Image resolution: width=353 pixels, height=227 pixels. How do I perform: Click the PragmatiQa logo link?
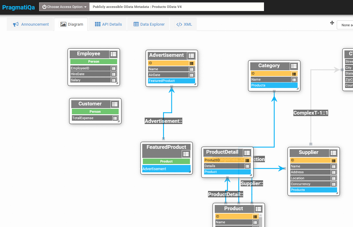18,7
